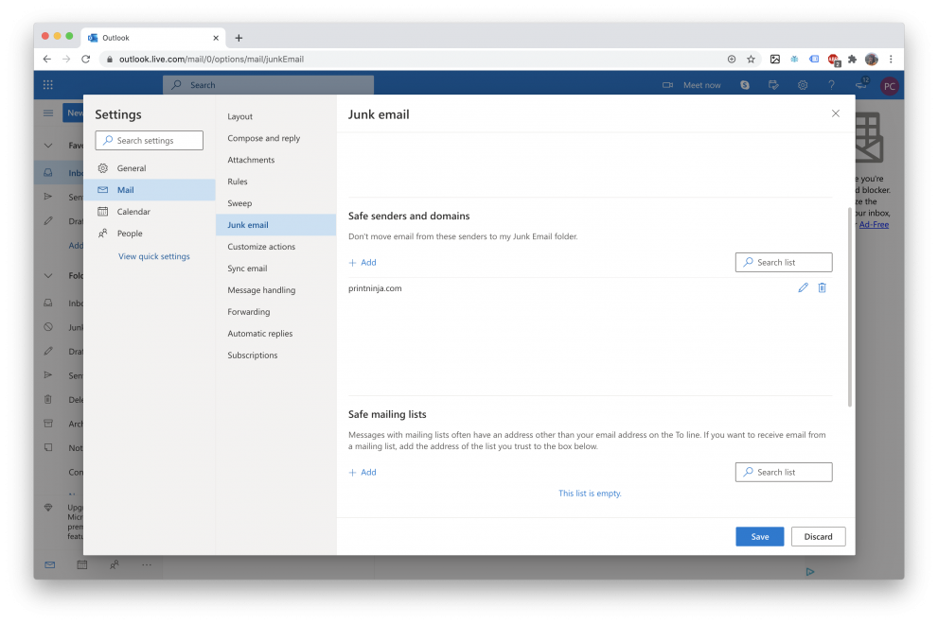
Task: Save the junk email settings
Action: [760, 537]
